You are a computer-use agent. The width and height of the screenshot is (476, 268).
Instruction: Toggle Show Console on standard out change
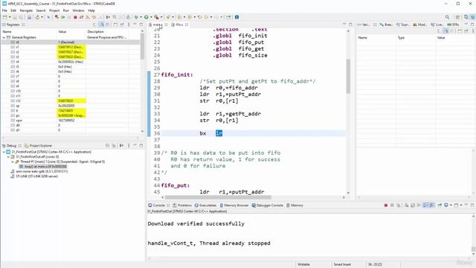[425, 205]
